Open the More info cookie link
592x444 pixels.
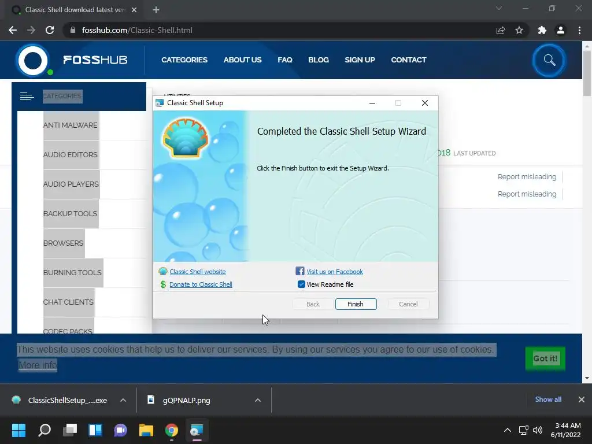point(38,365)
